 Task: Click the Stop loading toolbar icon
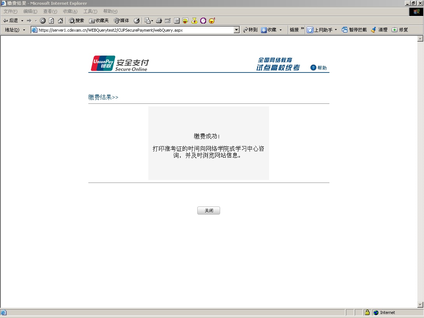tap(43, 21)
